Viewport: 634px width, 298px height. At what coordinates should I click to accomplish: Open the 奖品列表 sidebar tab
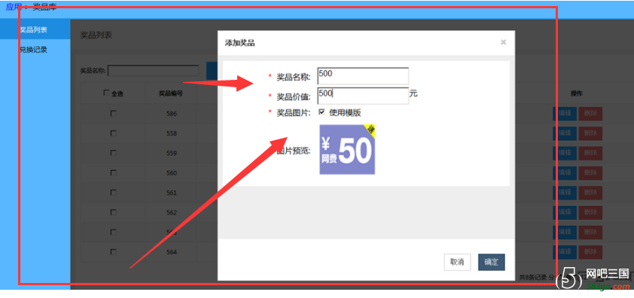35,29
